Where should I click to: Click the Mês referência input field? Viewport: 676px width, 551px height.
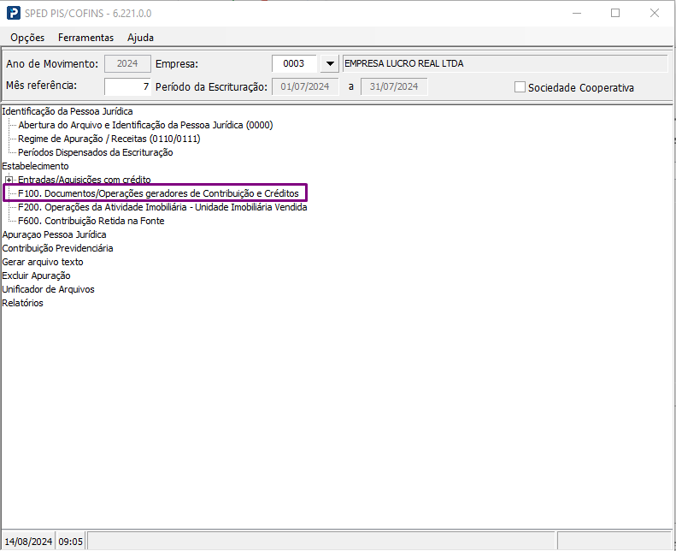coord(127,86)
